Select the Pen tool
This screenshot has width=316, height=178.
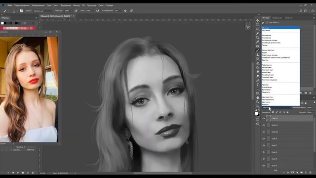tap(258, 80)
